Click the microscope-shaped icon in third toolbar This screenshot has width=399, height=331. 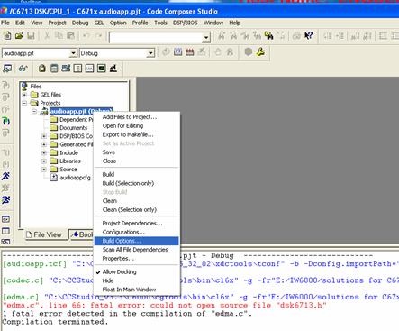coord(113,69)
